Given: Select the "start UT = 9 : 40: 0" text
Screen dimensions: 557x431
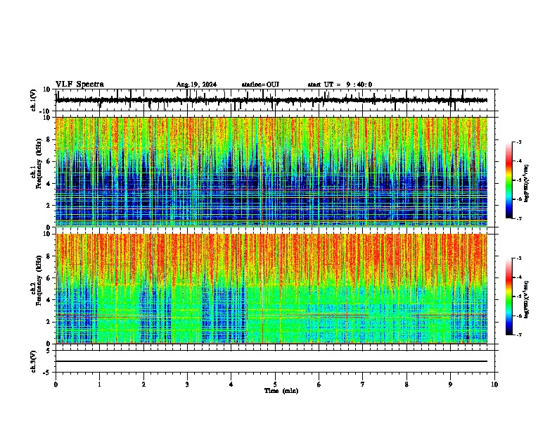Looking at the screenshot, I should pos(340,85).
